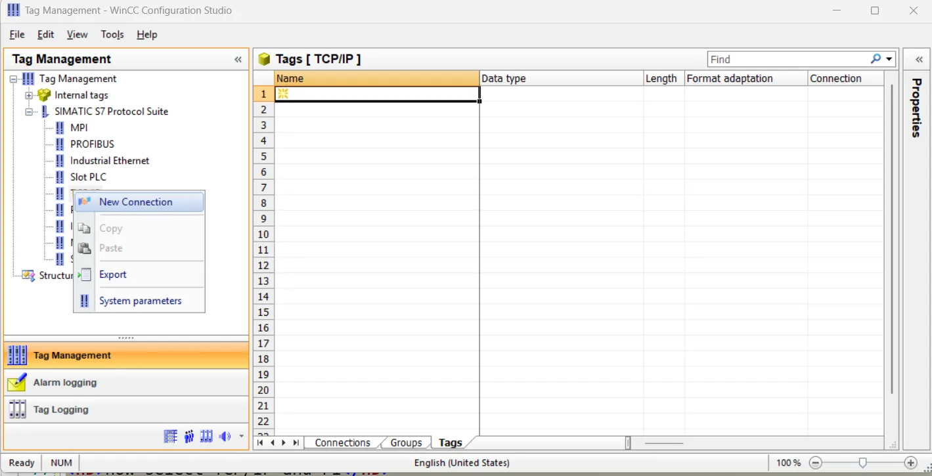This screenshot has height=476, width=932.
Task: Choose New Connection from the context menu
Action: pyautogui.click(x=139, y=202)
